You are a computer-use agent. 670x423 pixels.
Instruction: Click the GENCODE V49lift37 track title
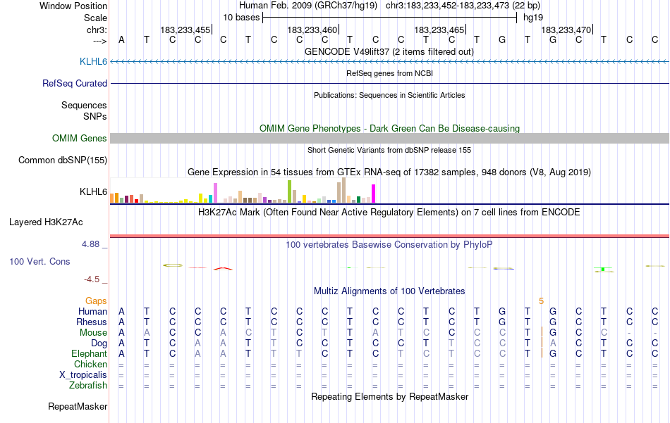tap(389, 51)
